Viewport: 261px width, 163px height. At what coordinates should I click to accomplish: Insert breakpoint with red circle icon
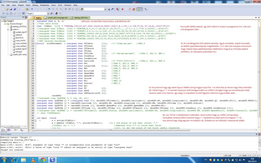[x=122, y=9]
